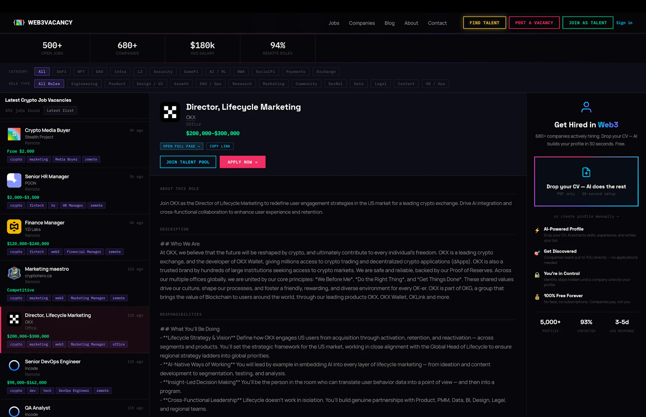Filter role type by Marketing
646x417 pixels.
274,84
